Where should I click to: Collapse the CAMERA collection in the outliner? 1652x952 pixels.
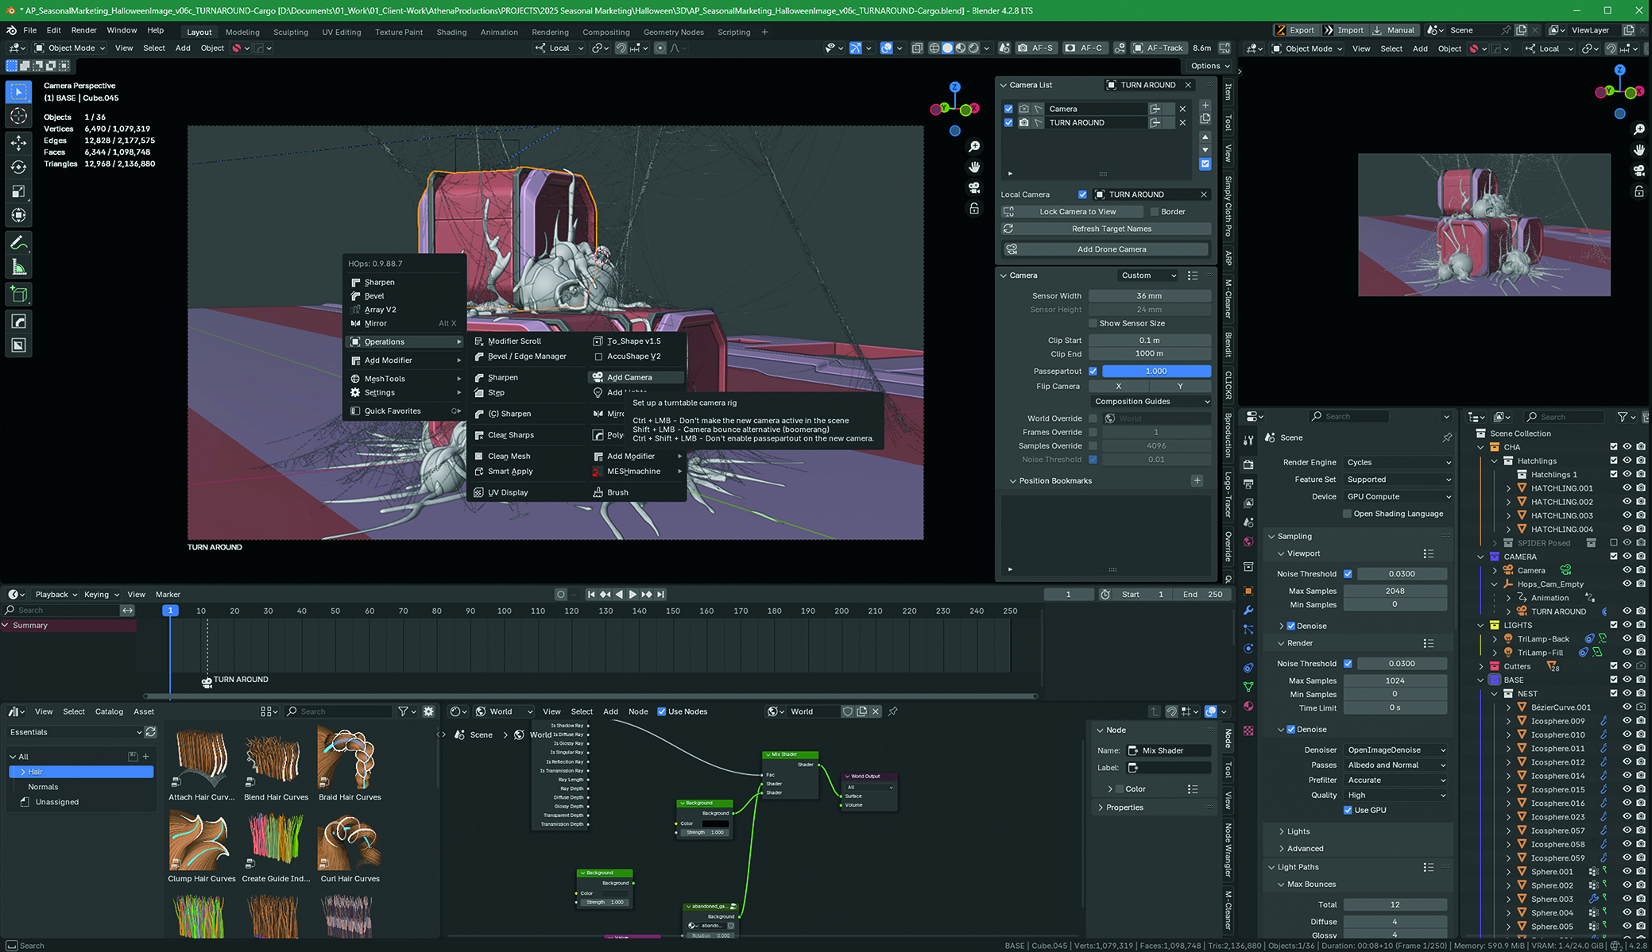coord(1480,557)
